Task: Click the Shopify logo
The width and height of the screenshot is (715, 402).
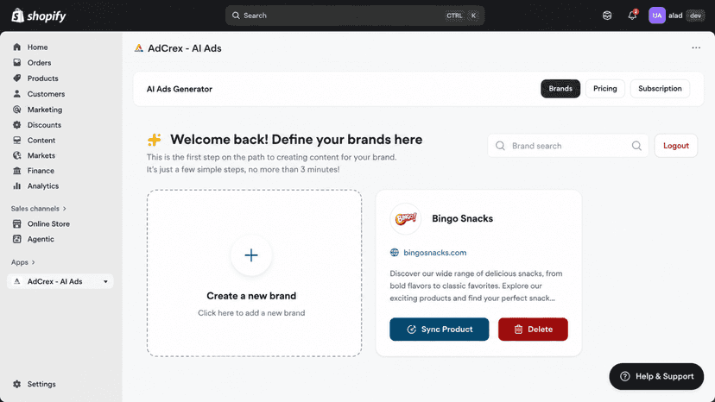Action: pos(39,16)
